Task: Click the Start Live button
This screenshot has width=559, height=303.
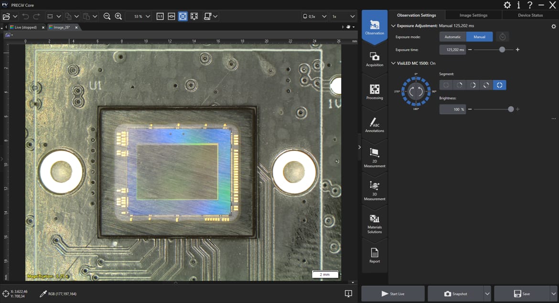Action: click(x=393, y=294)
